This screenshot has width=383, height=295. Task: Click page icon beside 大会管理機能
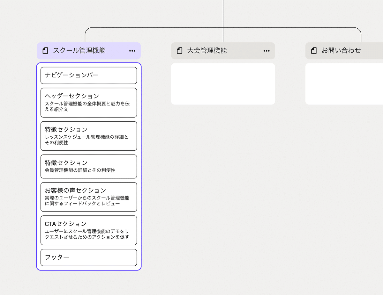pyautogui.click(x=180, y=51)
